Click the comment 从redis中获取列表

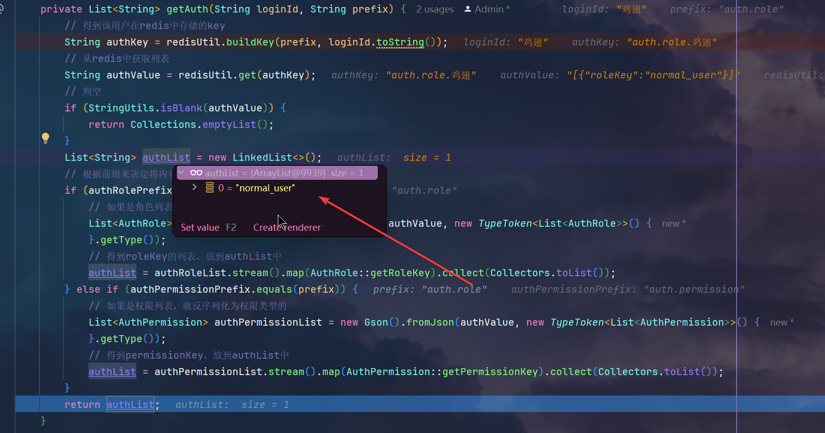point(117,58)
